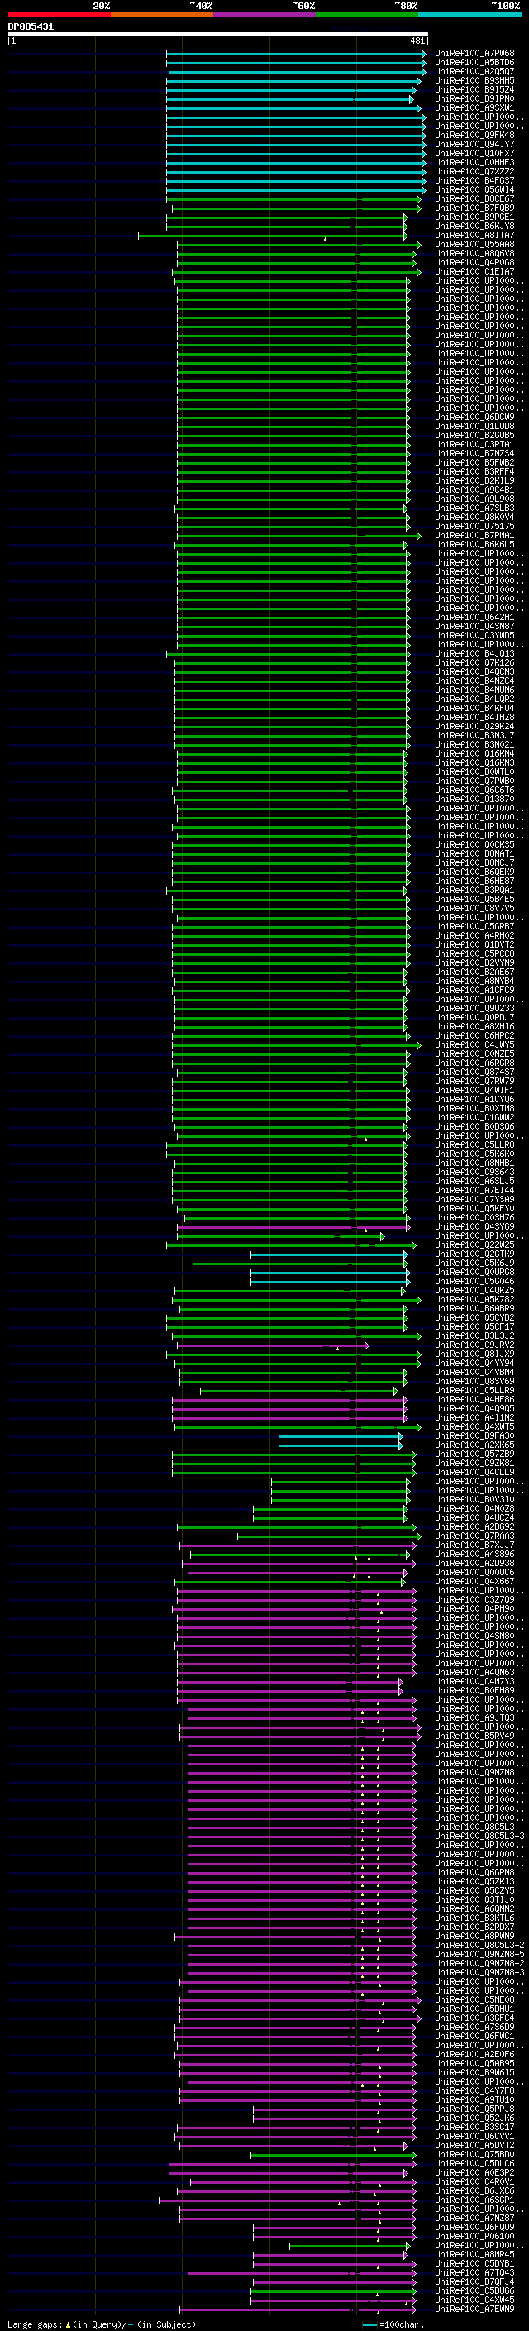Select the UniRef100_Q9FK48 label
This screenshot has height=2331, width=529.
coord(474,136)
